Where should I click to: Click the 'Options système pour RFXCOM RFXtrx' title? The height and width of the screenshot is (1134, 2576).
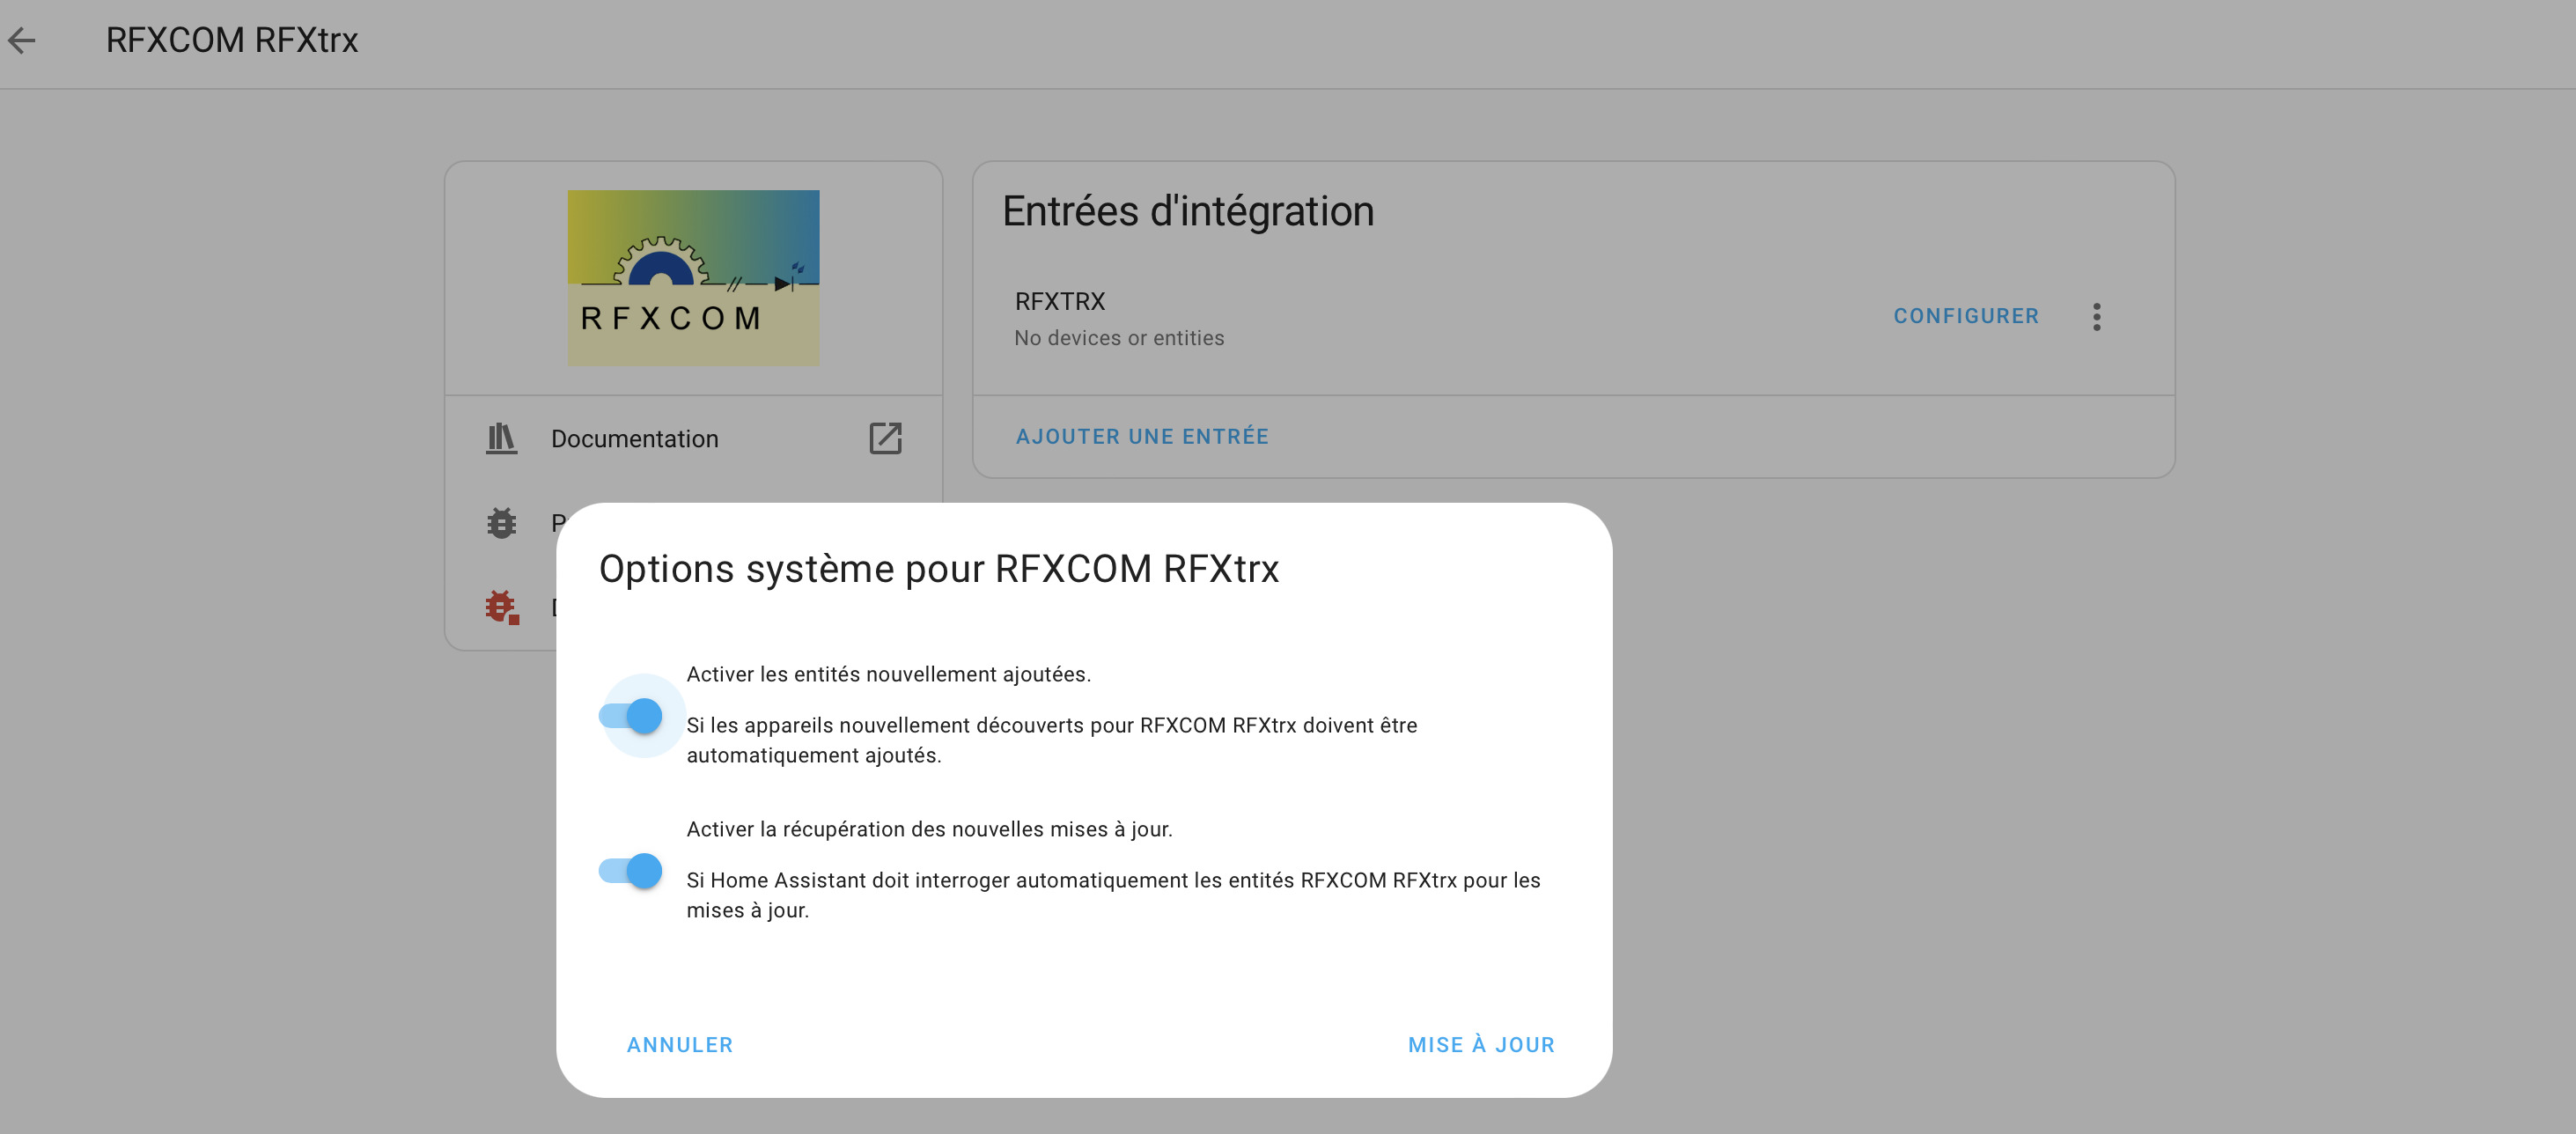pos(938,569)
